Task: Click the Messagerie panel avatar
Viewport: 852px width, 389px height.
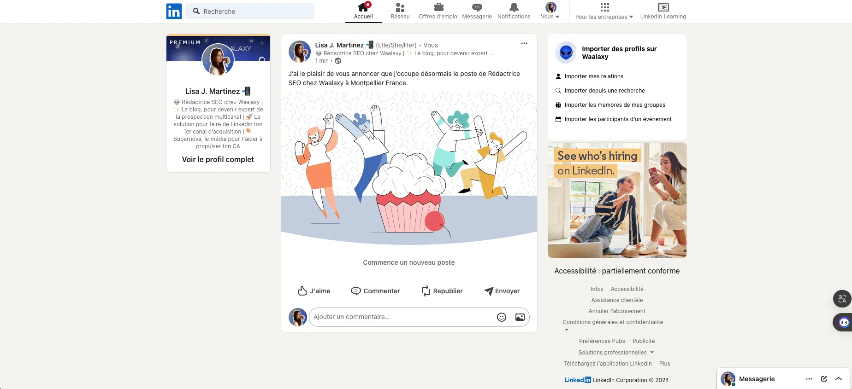Action: [728, 379]
